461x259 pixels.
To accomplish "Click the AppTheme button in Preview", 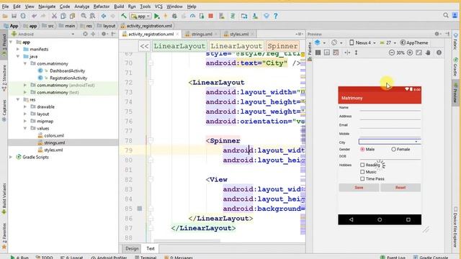I will pos(414,43).
